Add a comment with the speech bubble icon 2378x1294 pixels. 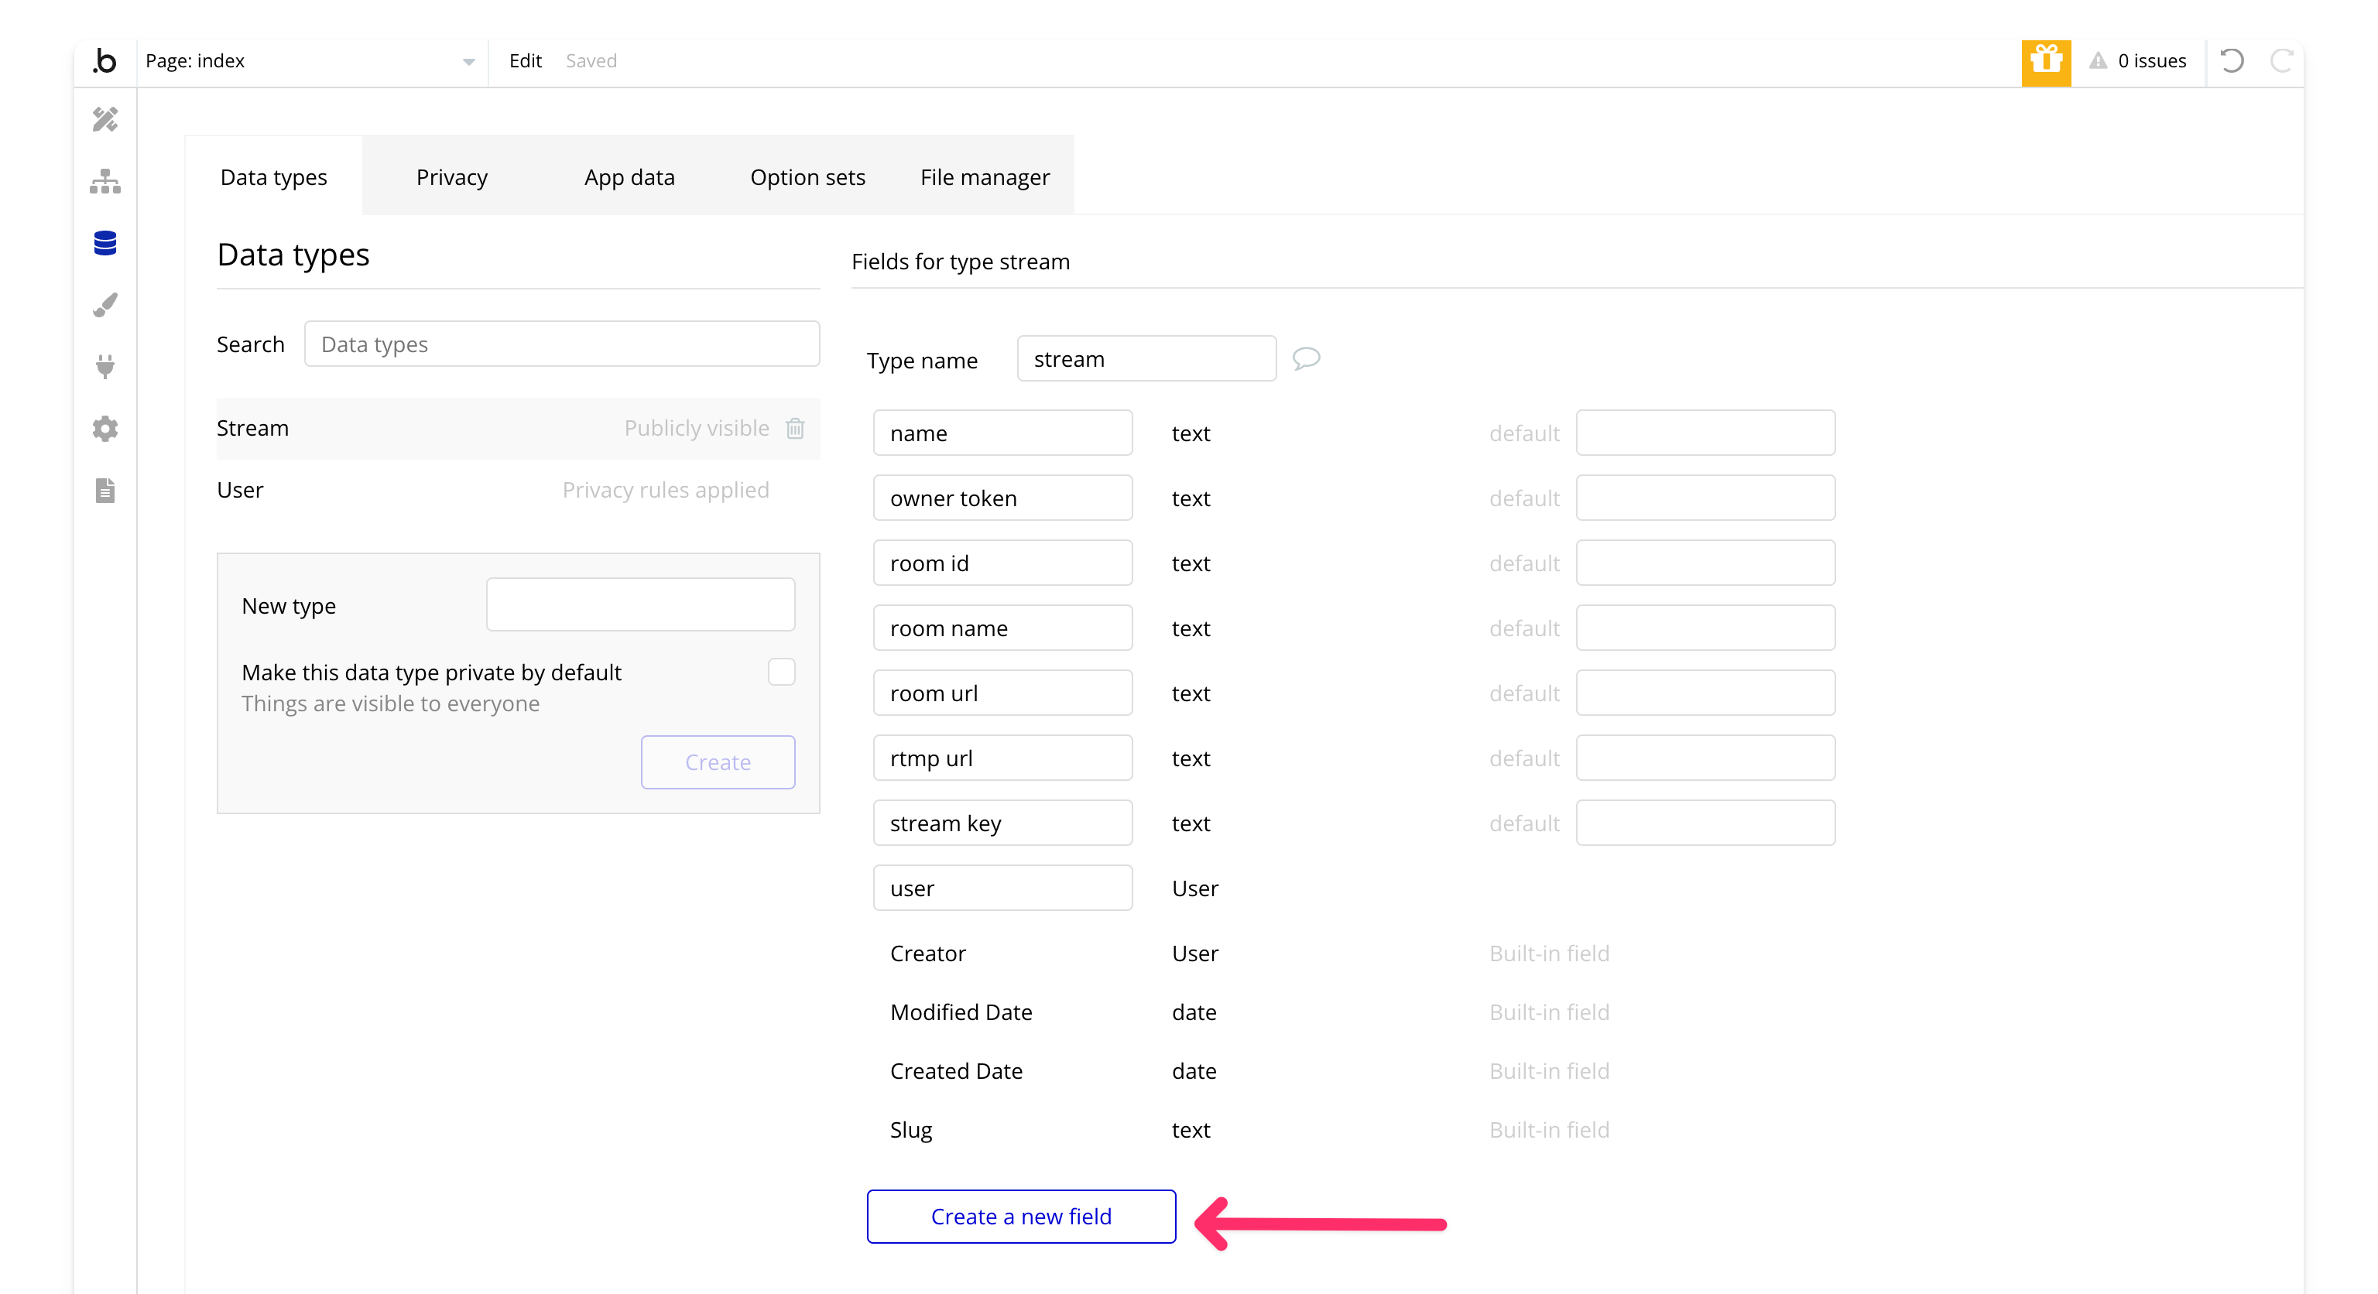(x=1305, y=358)
